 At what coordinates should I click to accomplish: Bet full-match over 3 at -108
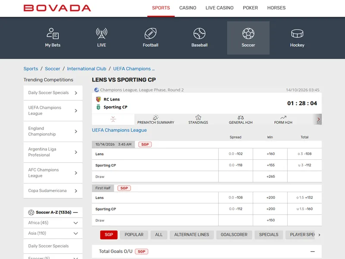point(304,154)
